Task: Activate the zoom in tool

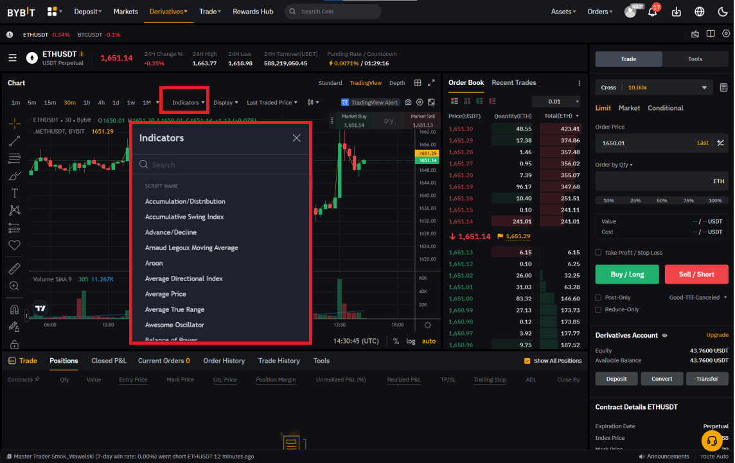Action: [15, 286]
